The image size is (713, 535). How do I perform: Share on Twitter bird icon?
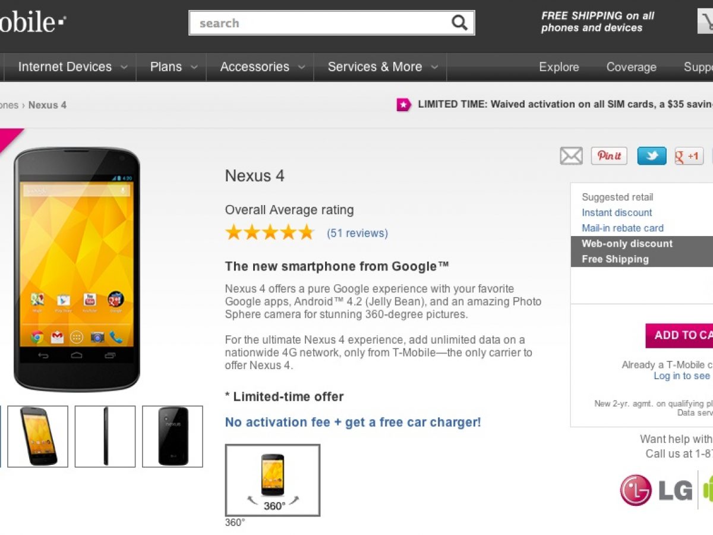(652, 156)
